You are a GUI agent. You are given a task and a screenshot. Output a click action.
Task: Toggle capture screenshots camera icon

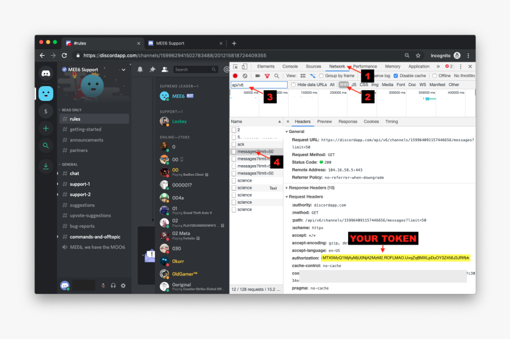click(x=257, y=76)
